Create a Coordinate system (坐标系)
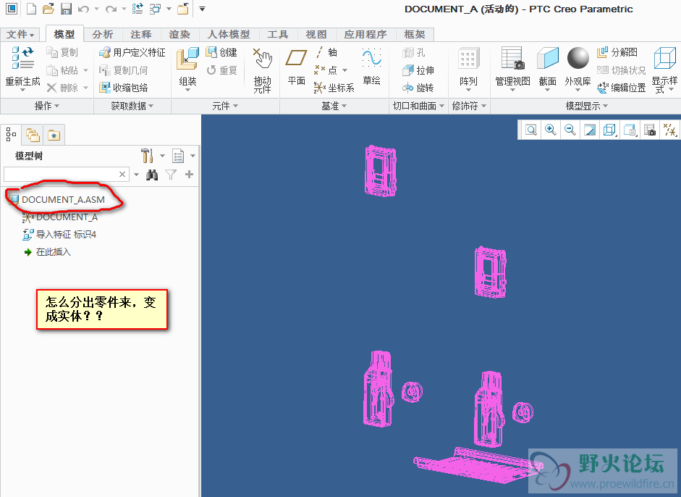This screenshot has width=681, height=497. point(334,88)
